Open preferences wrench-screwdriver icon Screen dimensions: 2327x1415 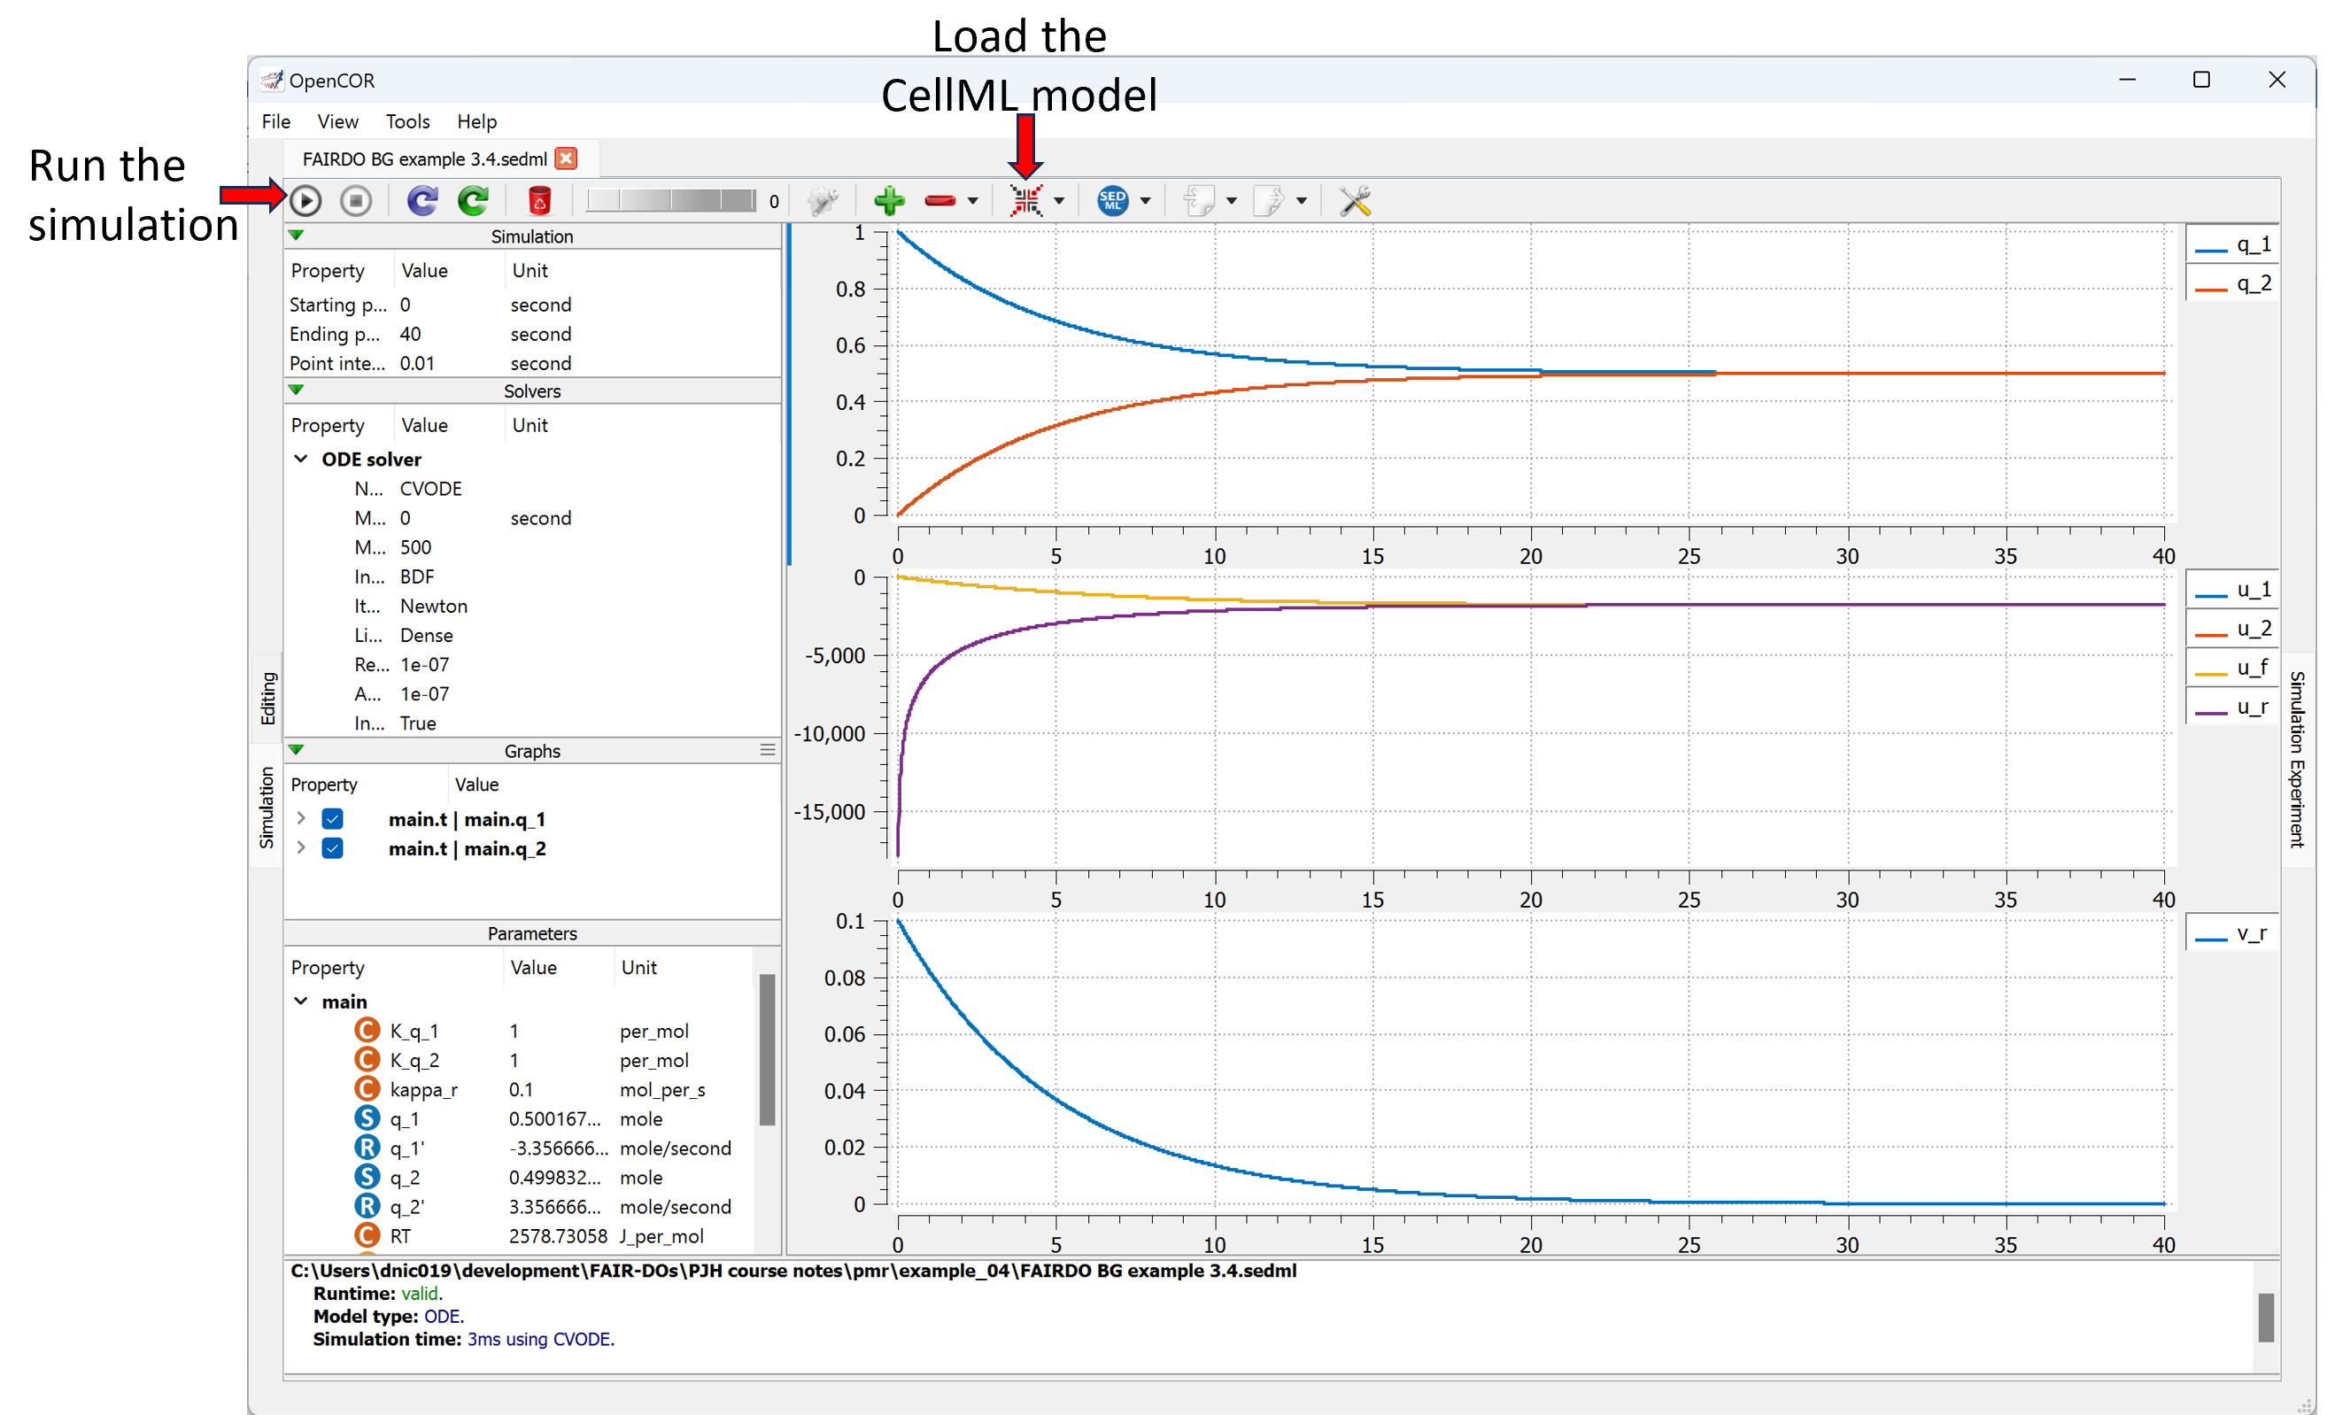[1356, 200]
